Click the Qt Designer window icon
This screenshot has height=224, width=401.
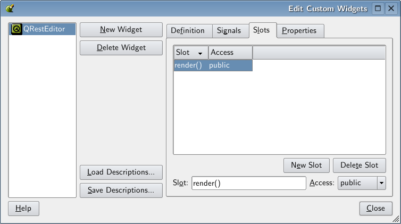[10, 9]
